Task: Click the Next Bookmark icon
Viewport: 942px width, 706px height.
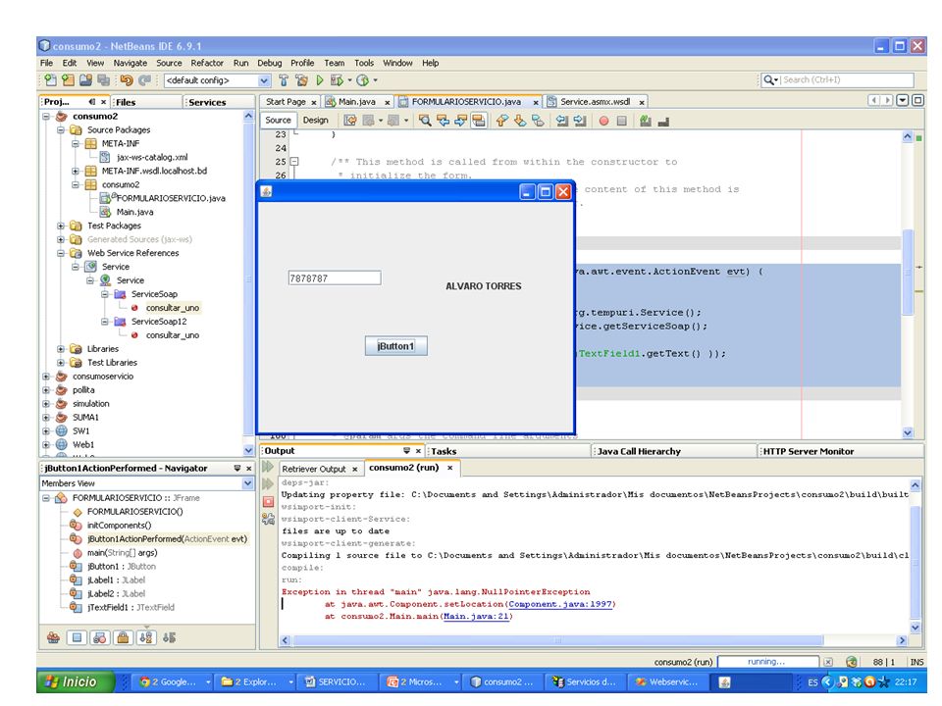Action: coord(520,121)
